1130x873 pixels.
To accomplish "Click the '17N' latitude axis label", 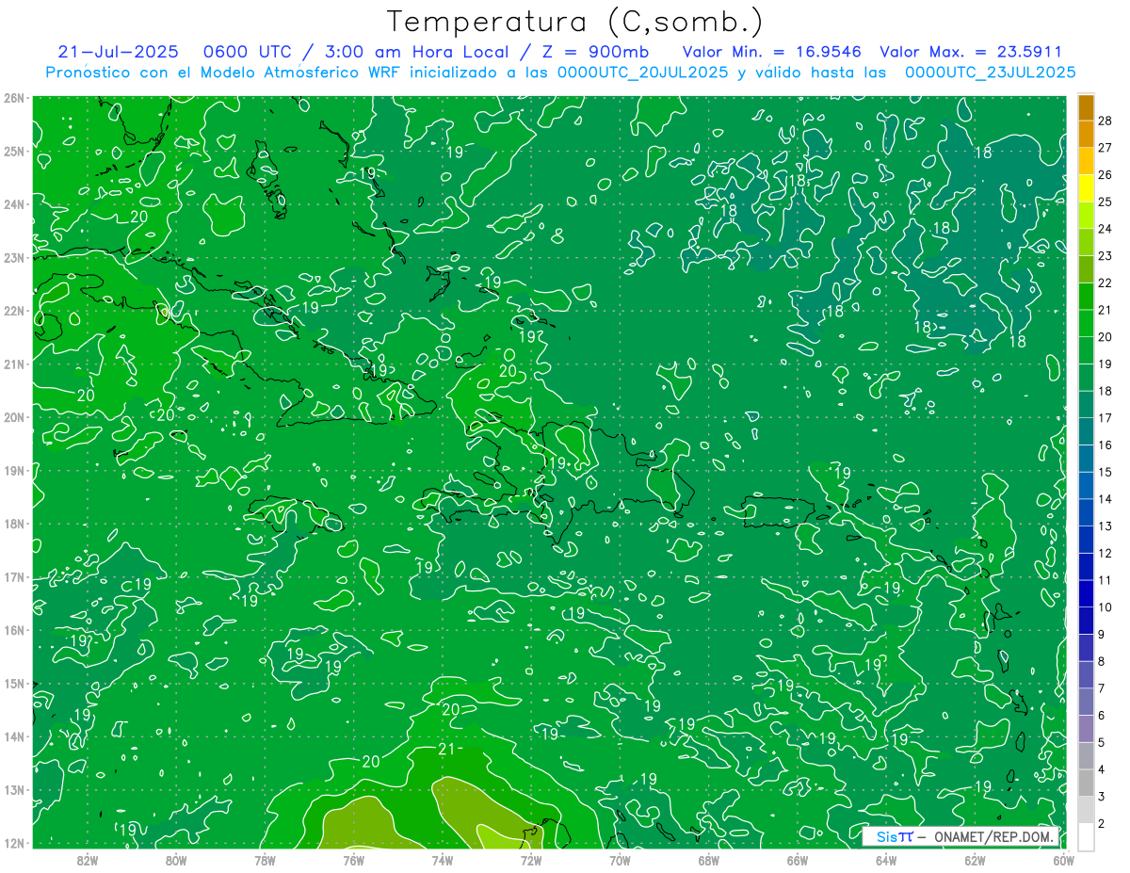I will (13, 576).
